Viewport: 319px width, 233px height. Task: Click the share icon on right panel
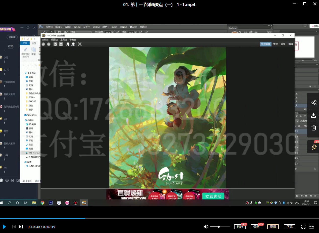pyautogui.click(x=314, y=103)
